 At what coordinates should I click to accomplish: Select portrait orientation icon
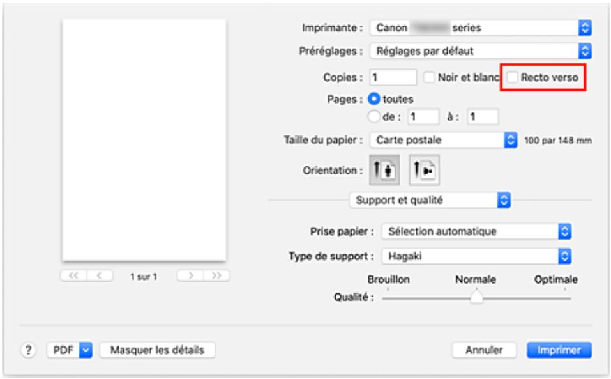coord(384,170)
